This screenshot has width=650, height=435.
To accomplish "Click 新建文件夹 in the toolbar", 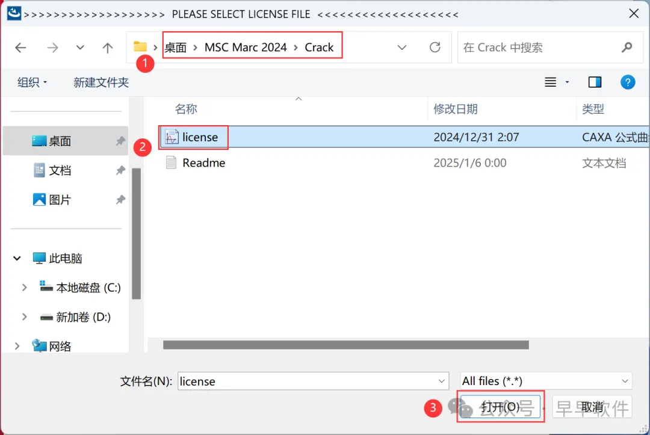I will [101, 82].
